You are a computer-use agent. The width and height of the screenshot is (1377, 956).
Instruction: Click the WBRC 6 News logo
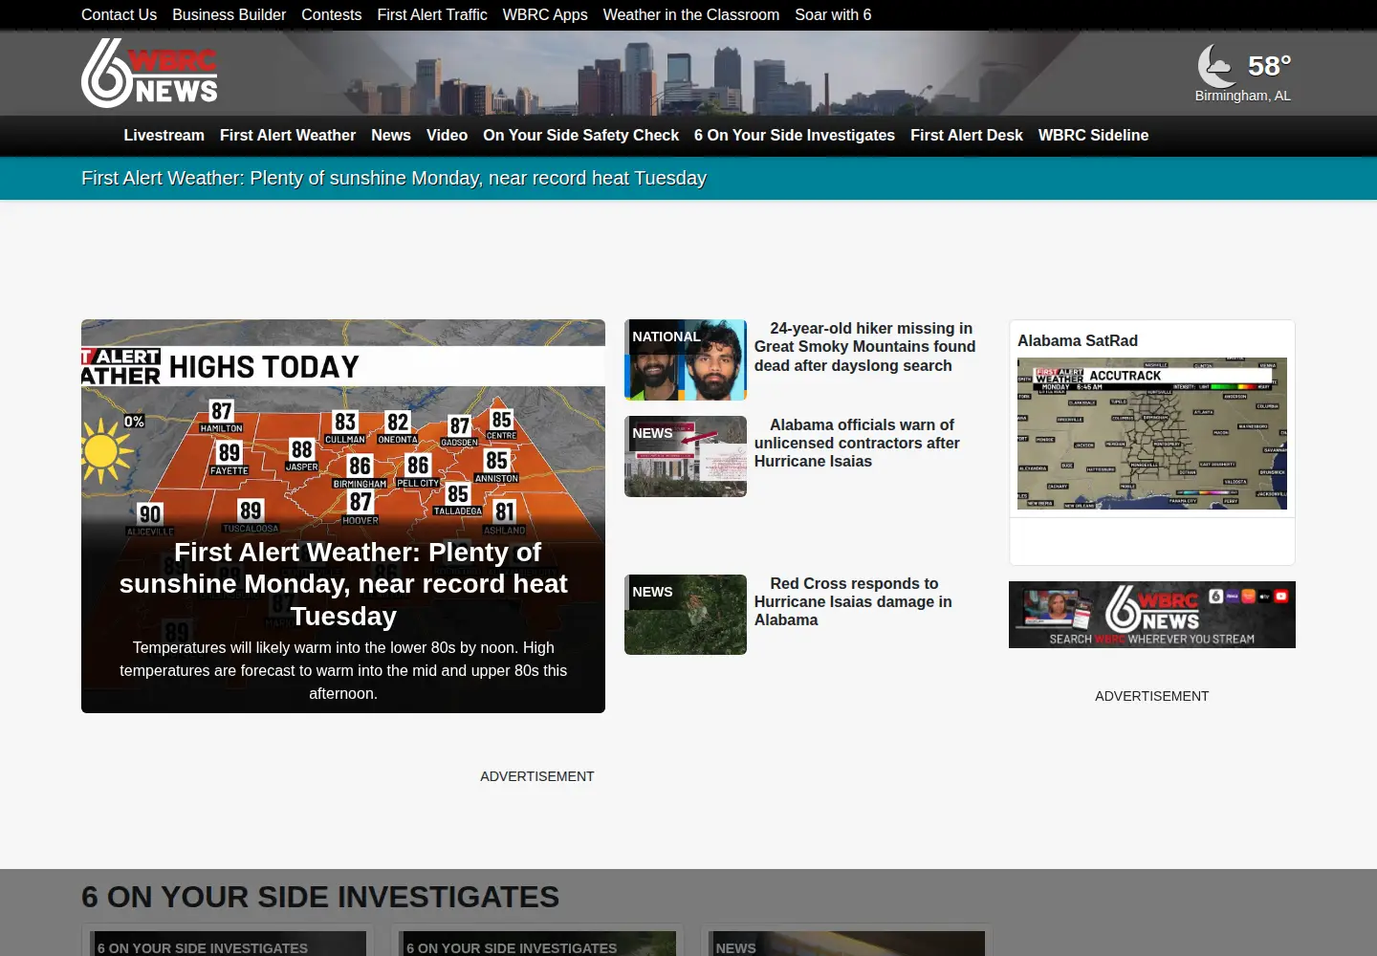pyautogui.click(x=149, y=73)
